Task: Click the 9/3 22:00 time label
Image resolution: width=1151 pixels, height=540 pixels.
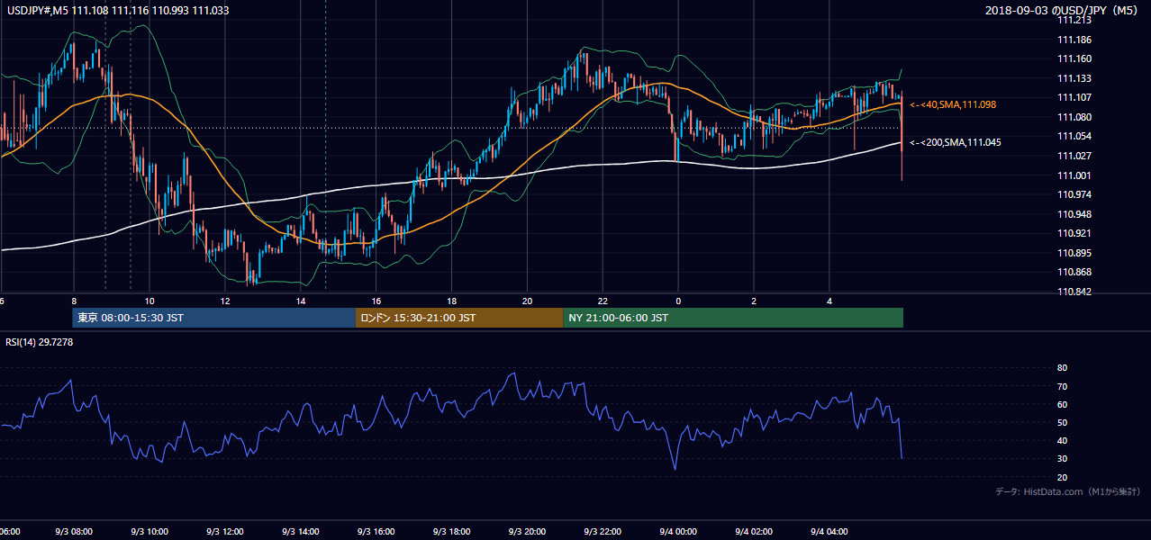Action: tap(603, 532)
